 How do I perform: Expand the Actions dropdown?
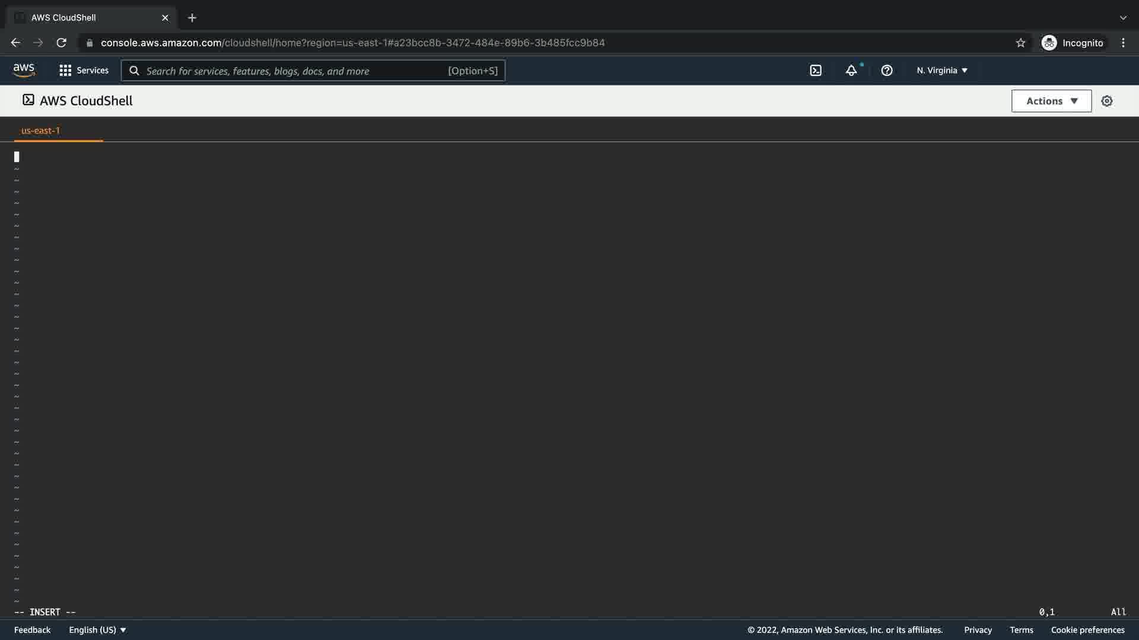click(1051, 101)
